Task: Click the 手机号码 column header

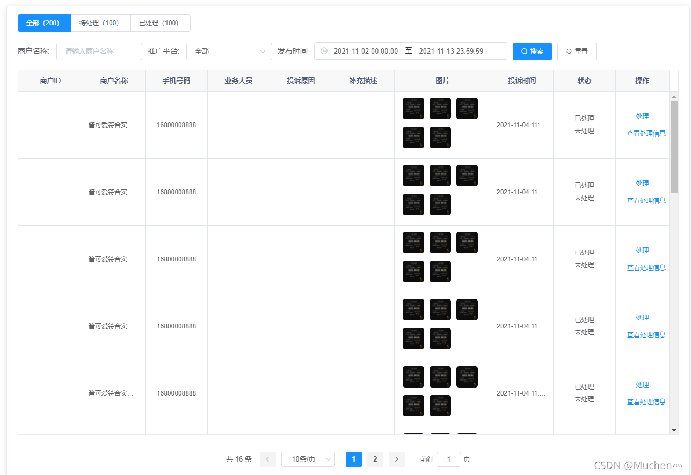Action: point(176,81)
